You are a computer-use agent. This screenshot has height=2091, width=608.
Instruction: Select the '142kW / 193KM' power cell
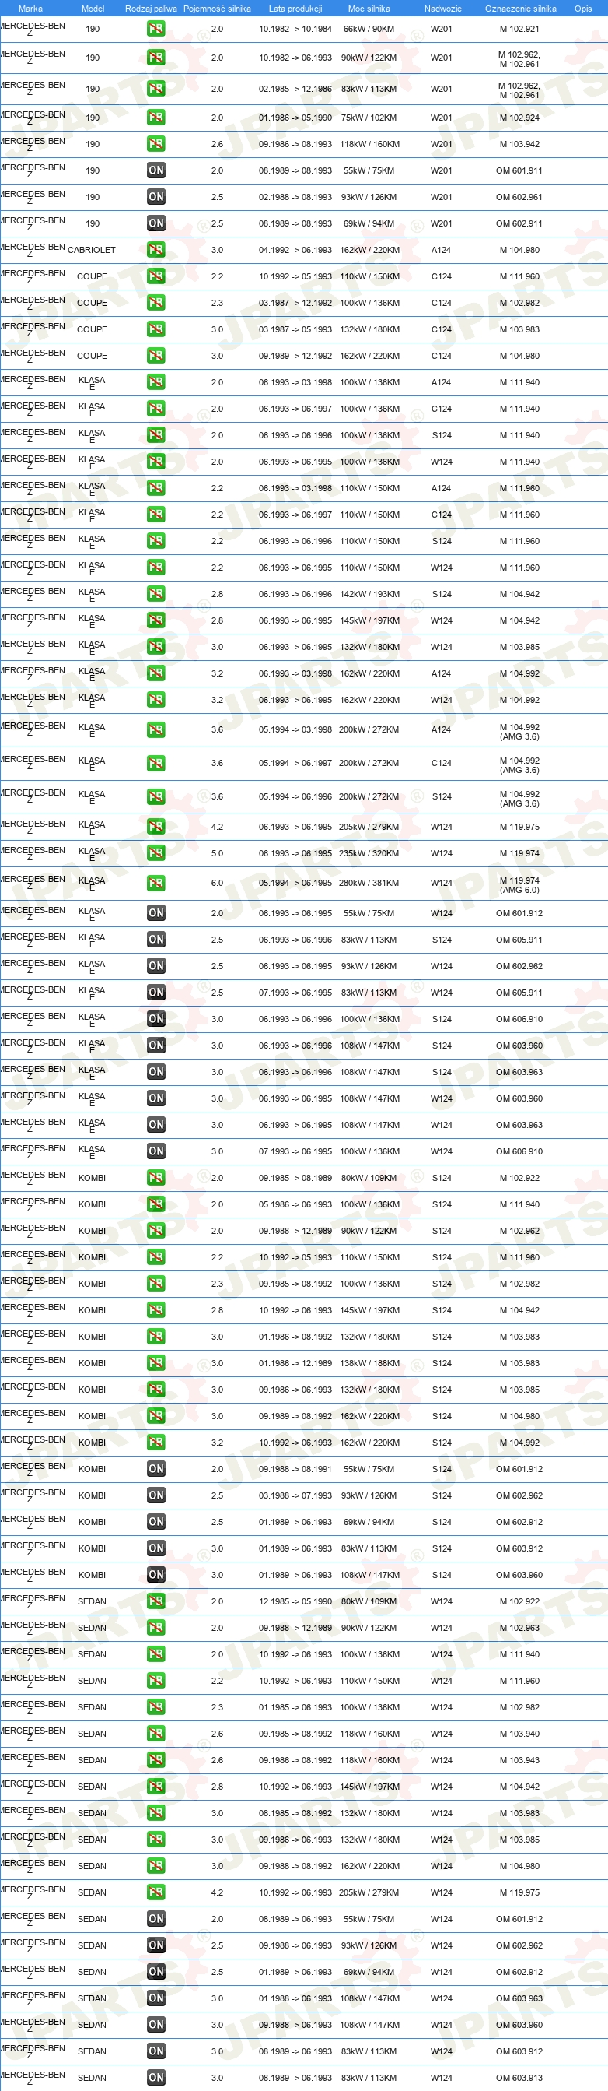click(369, 594)
